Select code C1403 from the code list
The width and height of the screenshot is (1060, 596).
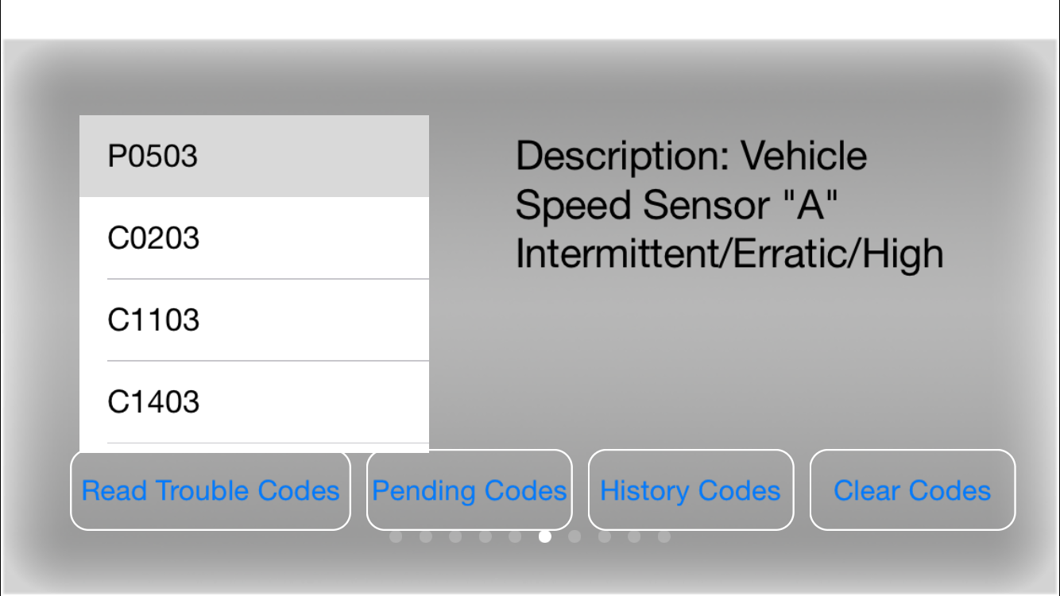(254, 401)
